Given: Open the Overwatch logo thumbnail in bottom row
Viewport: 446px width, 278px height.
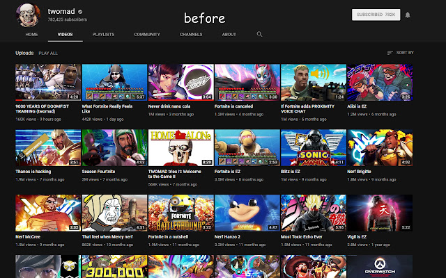Looking at the screenshot, I should pyautogui.click(x=380, y=266).
